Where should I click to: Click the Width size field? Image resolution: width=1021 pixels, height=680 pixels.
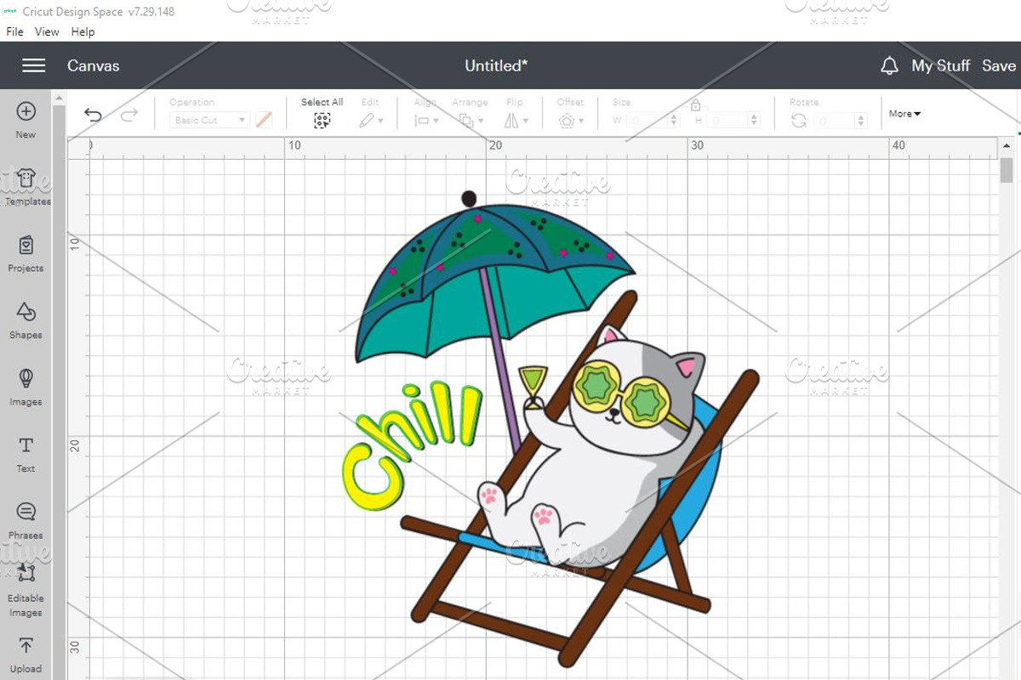point(647,121)
